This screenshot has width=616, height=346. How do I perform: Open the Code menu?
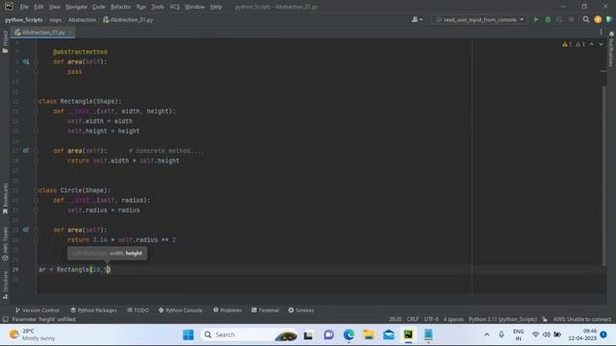(98, 7)
